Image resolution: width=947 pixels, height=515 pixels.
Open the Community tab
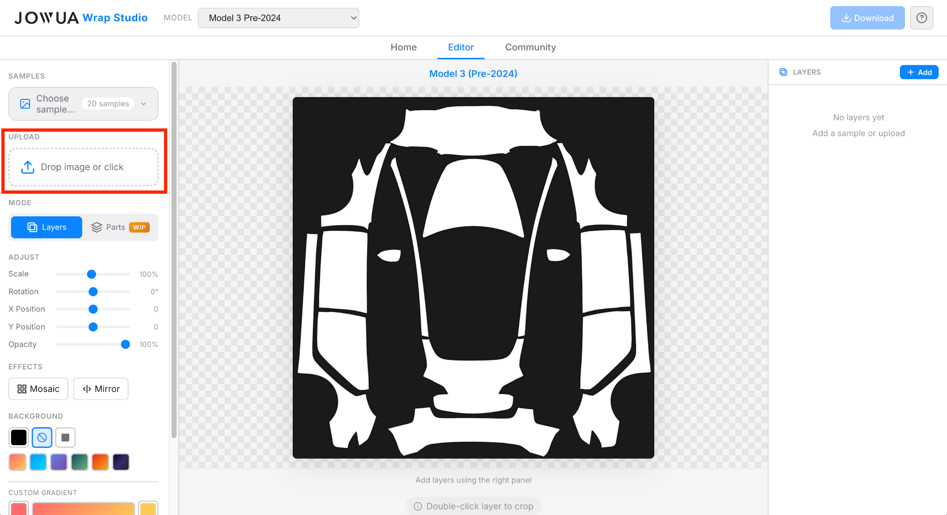[x=530, y=47]
